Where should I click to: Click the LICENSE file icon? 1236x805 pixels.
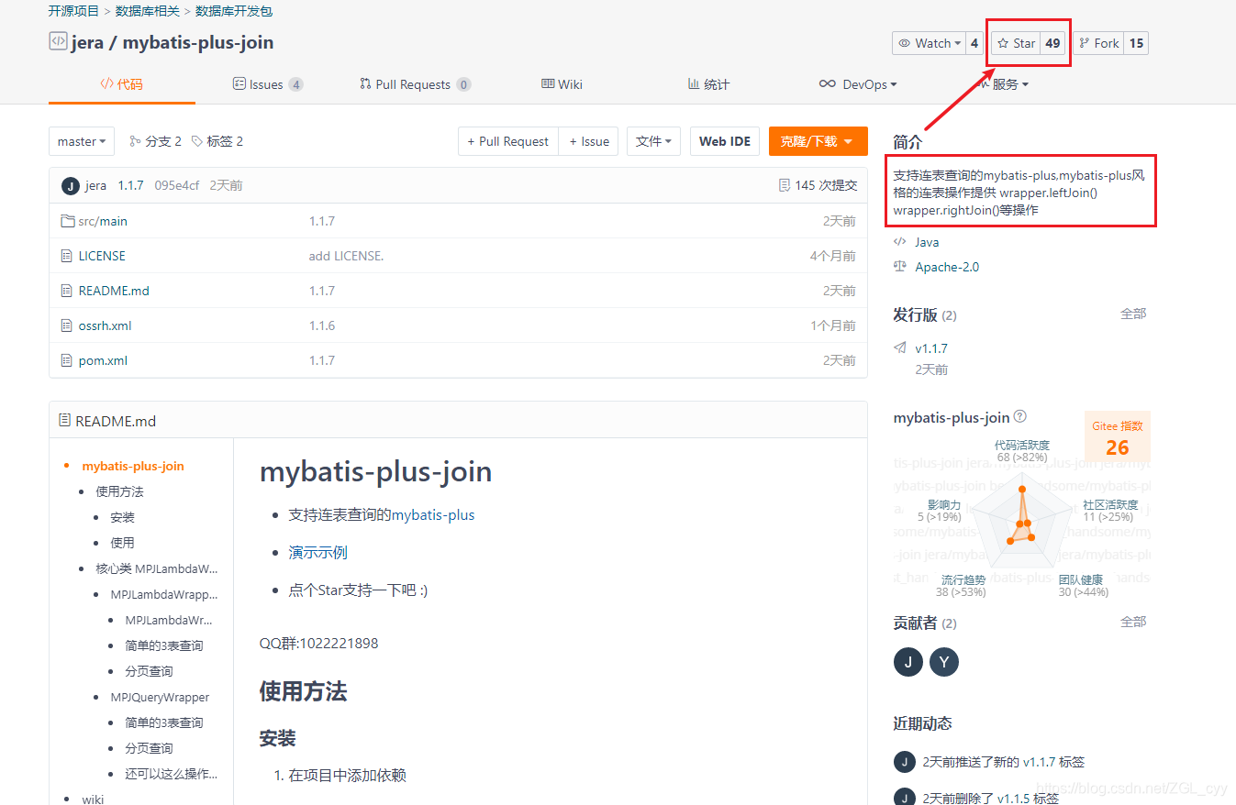point(66,256)
